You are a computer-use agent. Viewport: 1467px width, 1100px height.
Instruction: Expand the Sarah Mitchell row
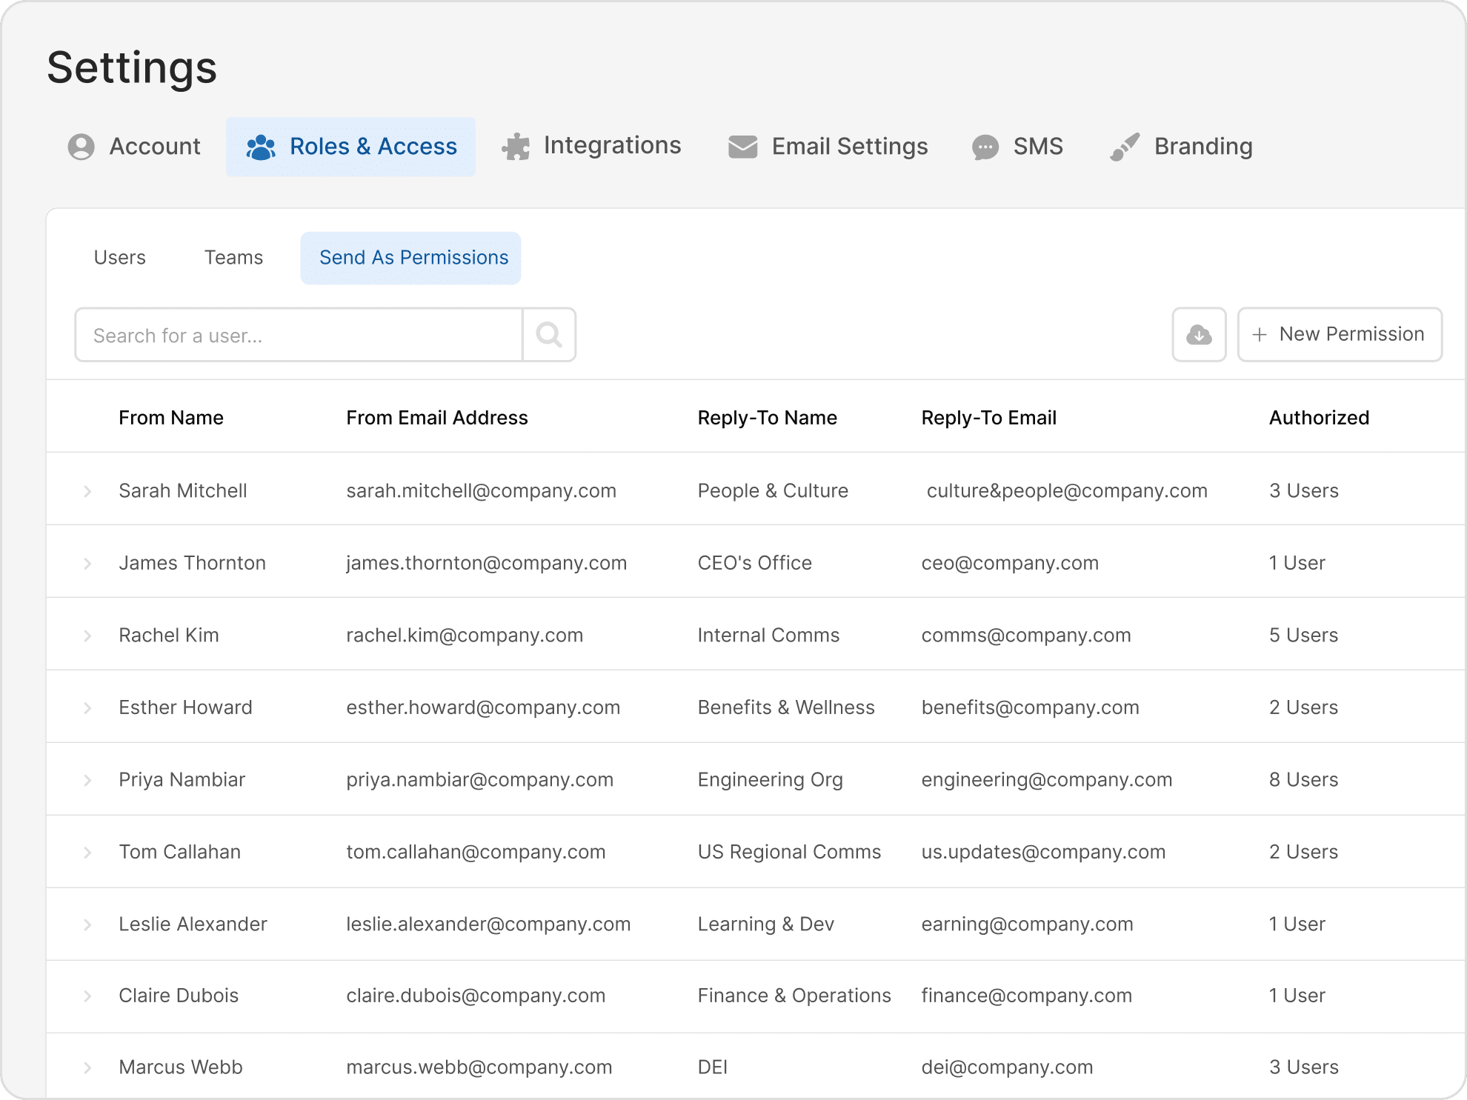coord(87,491)
